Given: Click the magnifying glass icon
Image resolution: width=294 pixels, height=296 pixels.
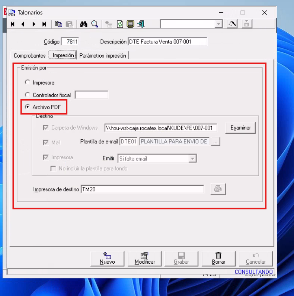Looking at the screenshot, I should pos(95,24).
